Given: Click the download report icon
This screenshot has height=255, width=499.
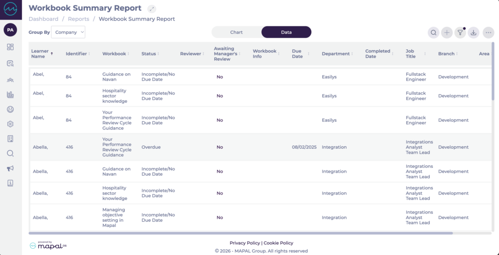Looking at the screenshot, I should pyautogui.click(x=474, y=33).
